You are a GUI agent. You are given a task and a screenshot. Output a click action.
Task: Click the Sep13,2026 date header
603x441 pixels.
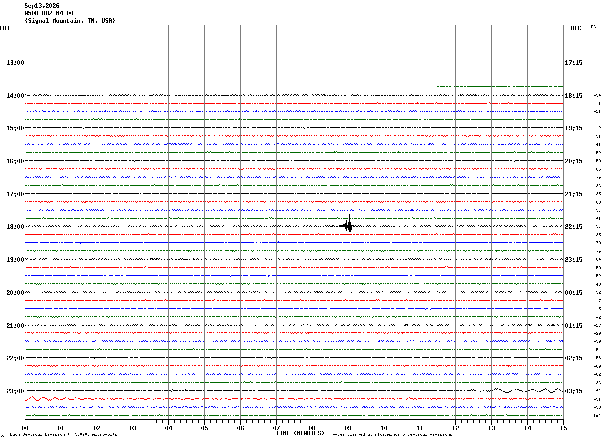click(x=42, y=6)
